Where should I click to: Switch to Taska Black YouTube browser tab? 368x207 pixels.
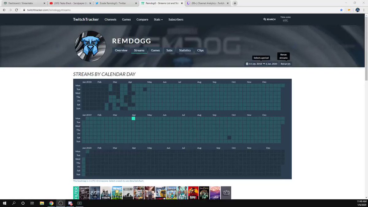(x=71, y=3)
